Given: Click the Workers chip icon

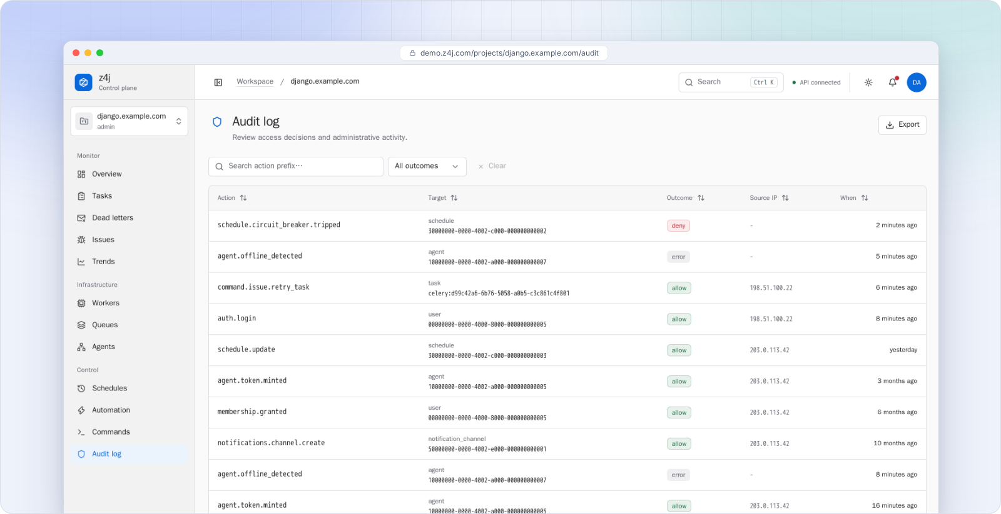Looking at the screenshot, I should click(81, 303).
